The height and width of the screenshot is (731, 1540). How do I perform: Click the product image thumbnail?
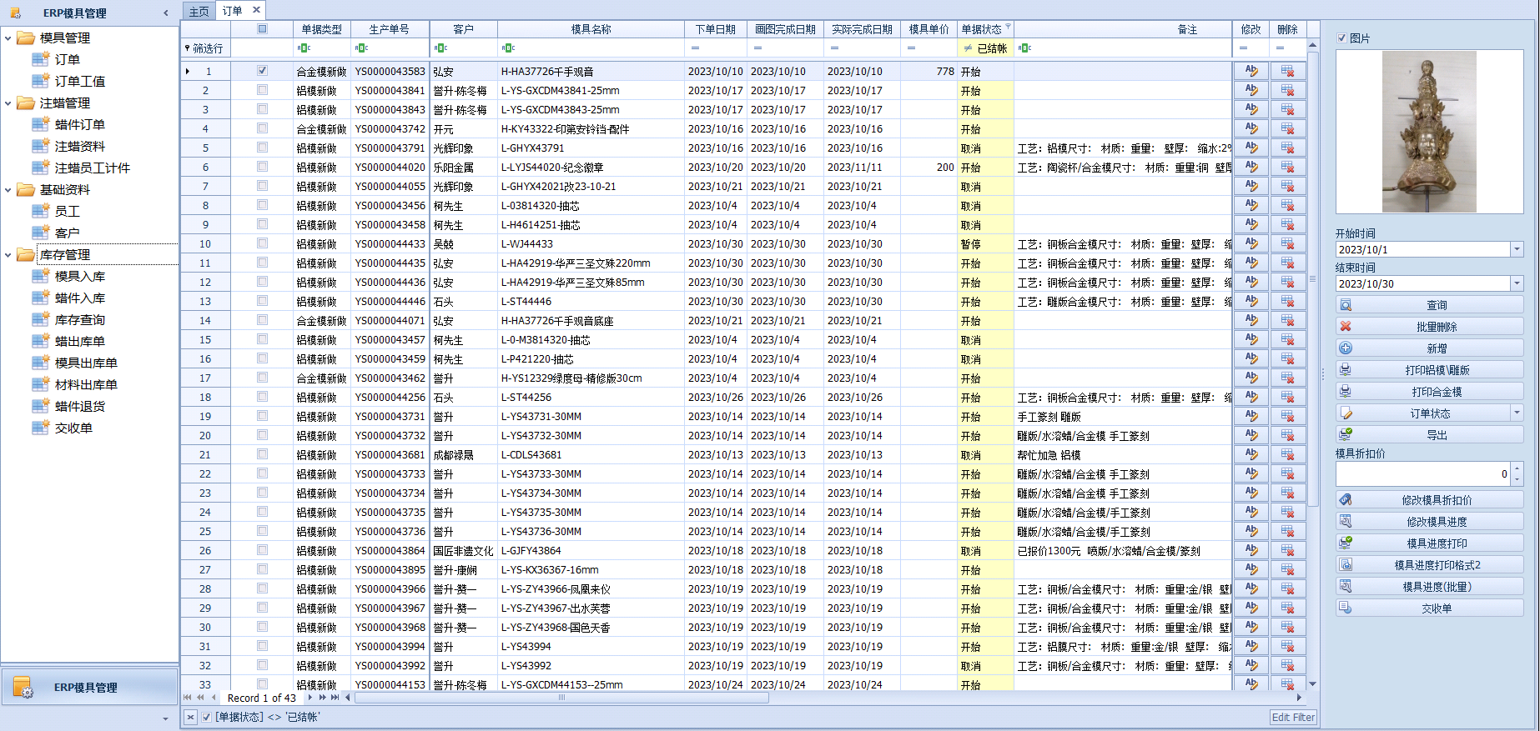tap(1428, 132)
